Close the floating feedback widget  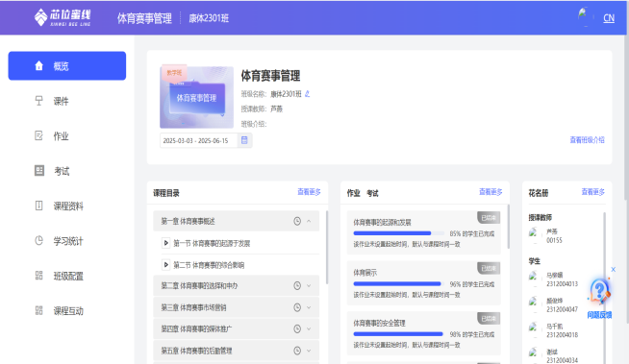(x=613, y=270)
